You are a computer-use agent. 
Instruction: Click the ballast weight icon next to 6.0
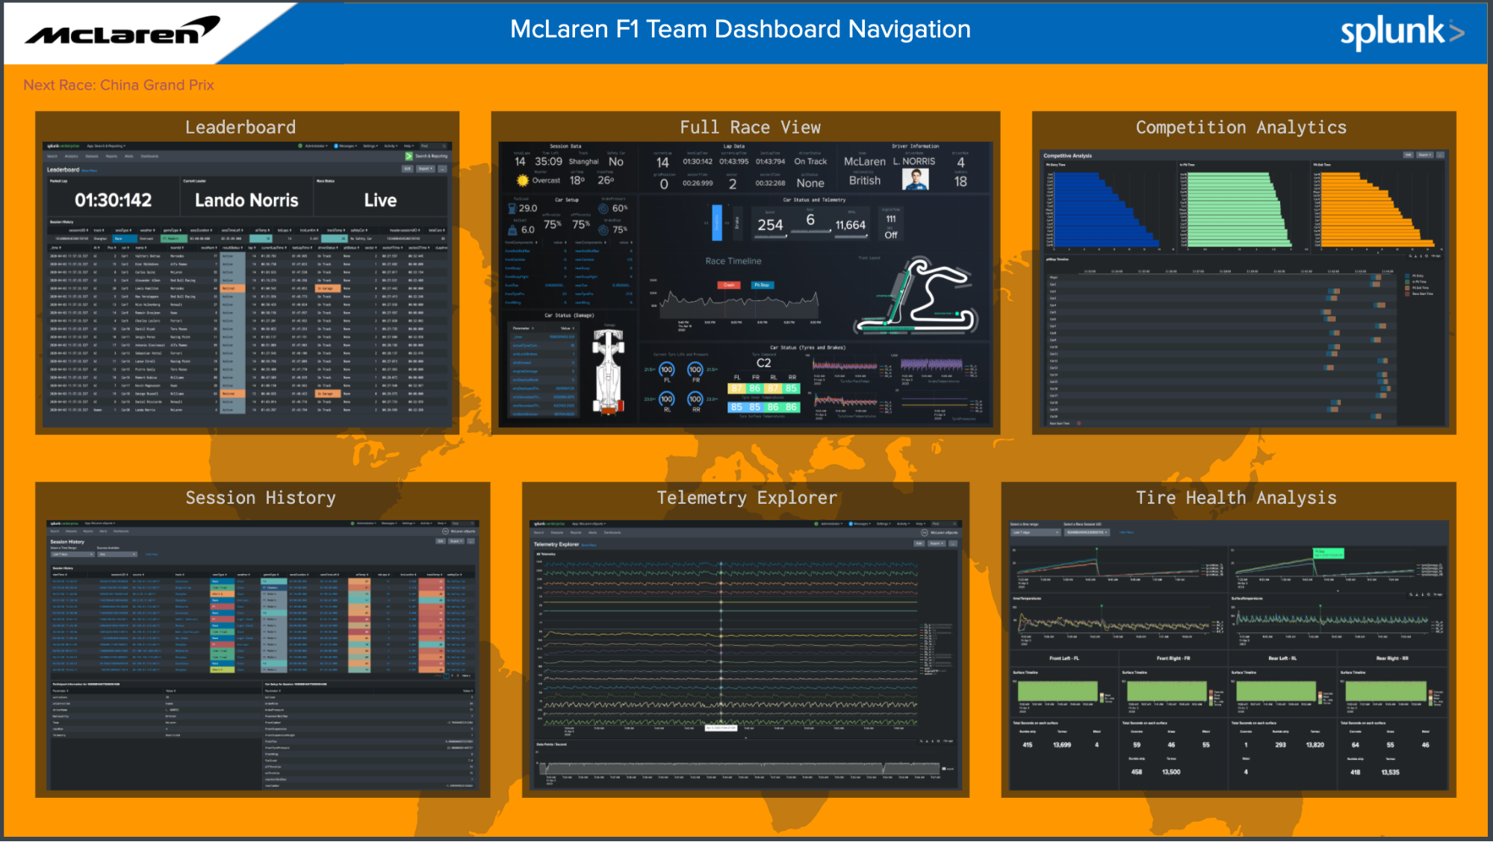(512, 230)
